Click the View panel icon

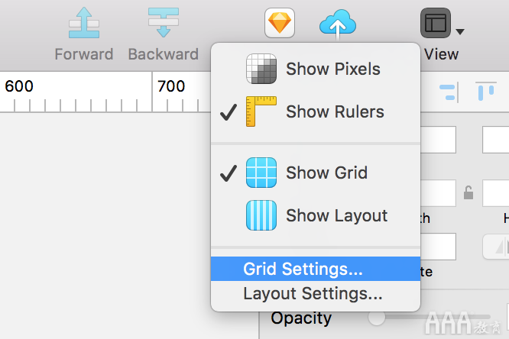436,23
